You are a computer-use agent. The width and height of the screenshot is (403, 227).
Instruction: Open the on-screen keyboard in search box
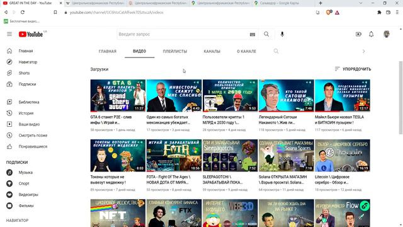(x=253, y=34)
